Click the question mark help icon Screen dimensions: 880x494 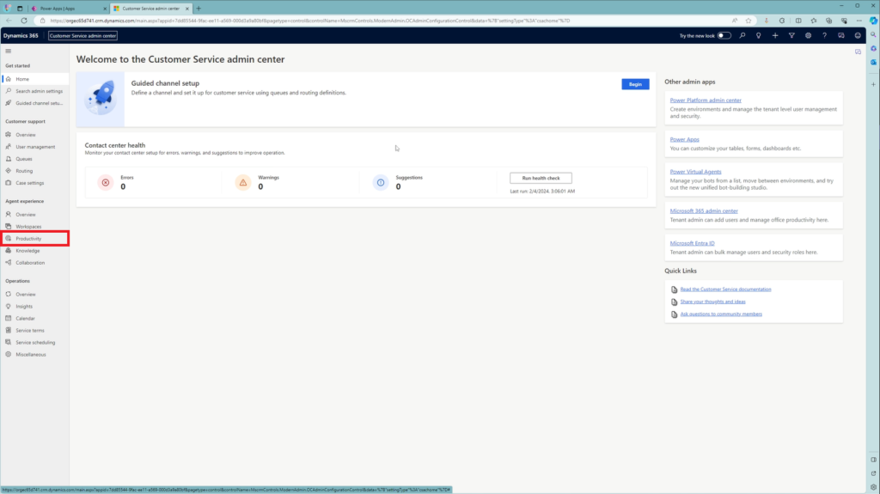(x=824, y=35)
